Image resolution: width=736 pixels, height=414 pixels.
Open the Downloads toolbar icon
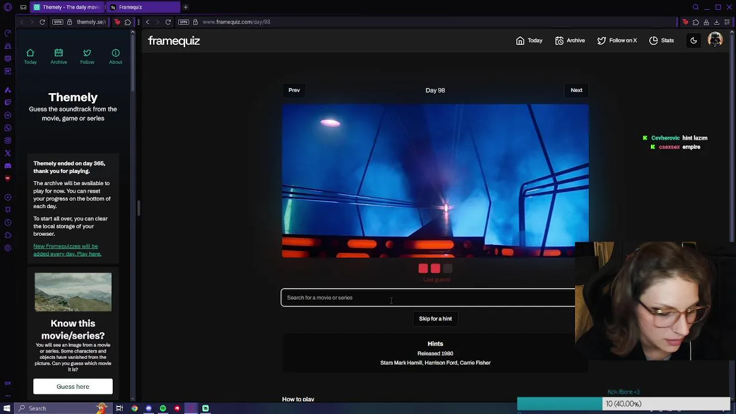click(x=716, y=22)
